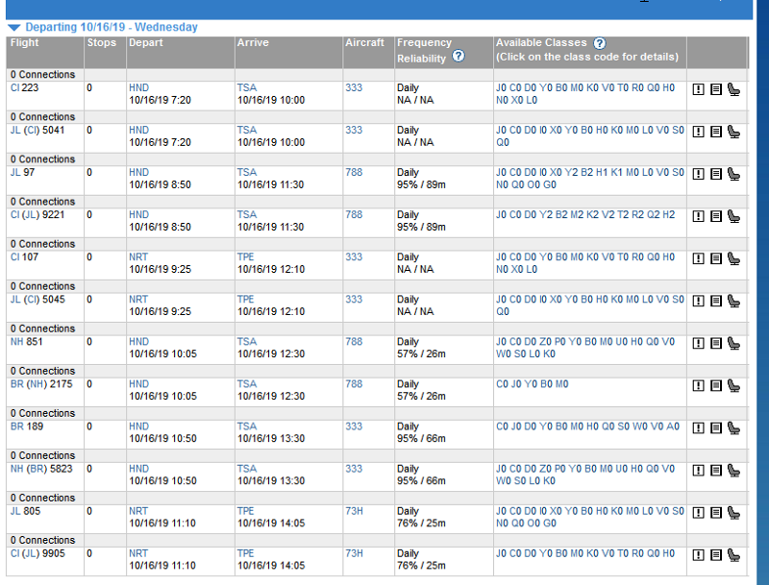The image size is (769, 585).
Task: Click alert exclamation icon for JL 805
Action: [699, 513]
